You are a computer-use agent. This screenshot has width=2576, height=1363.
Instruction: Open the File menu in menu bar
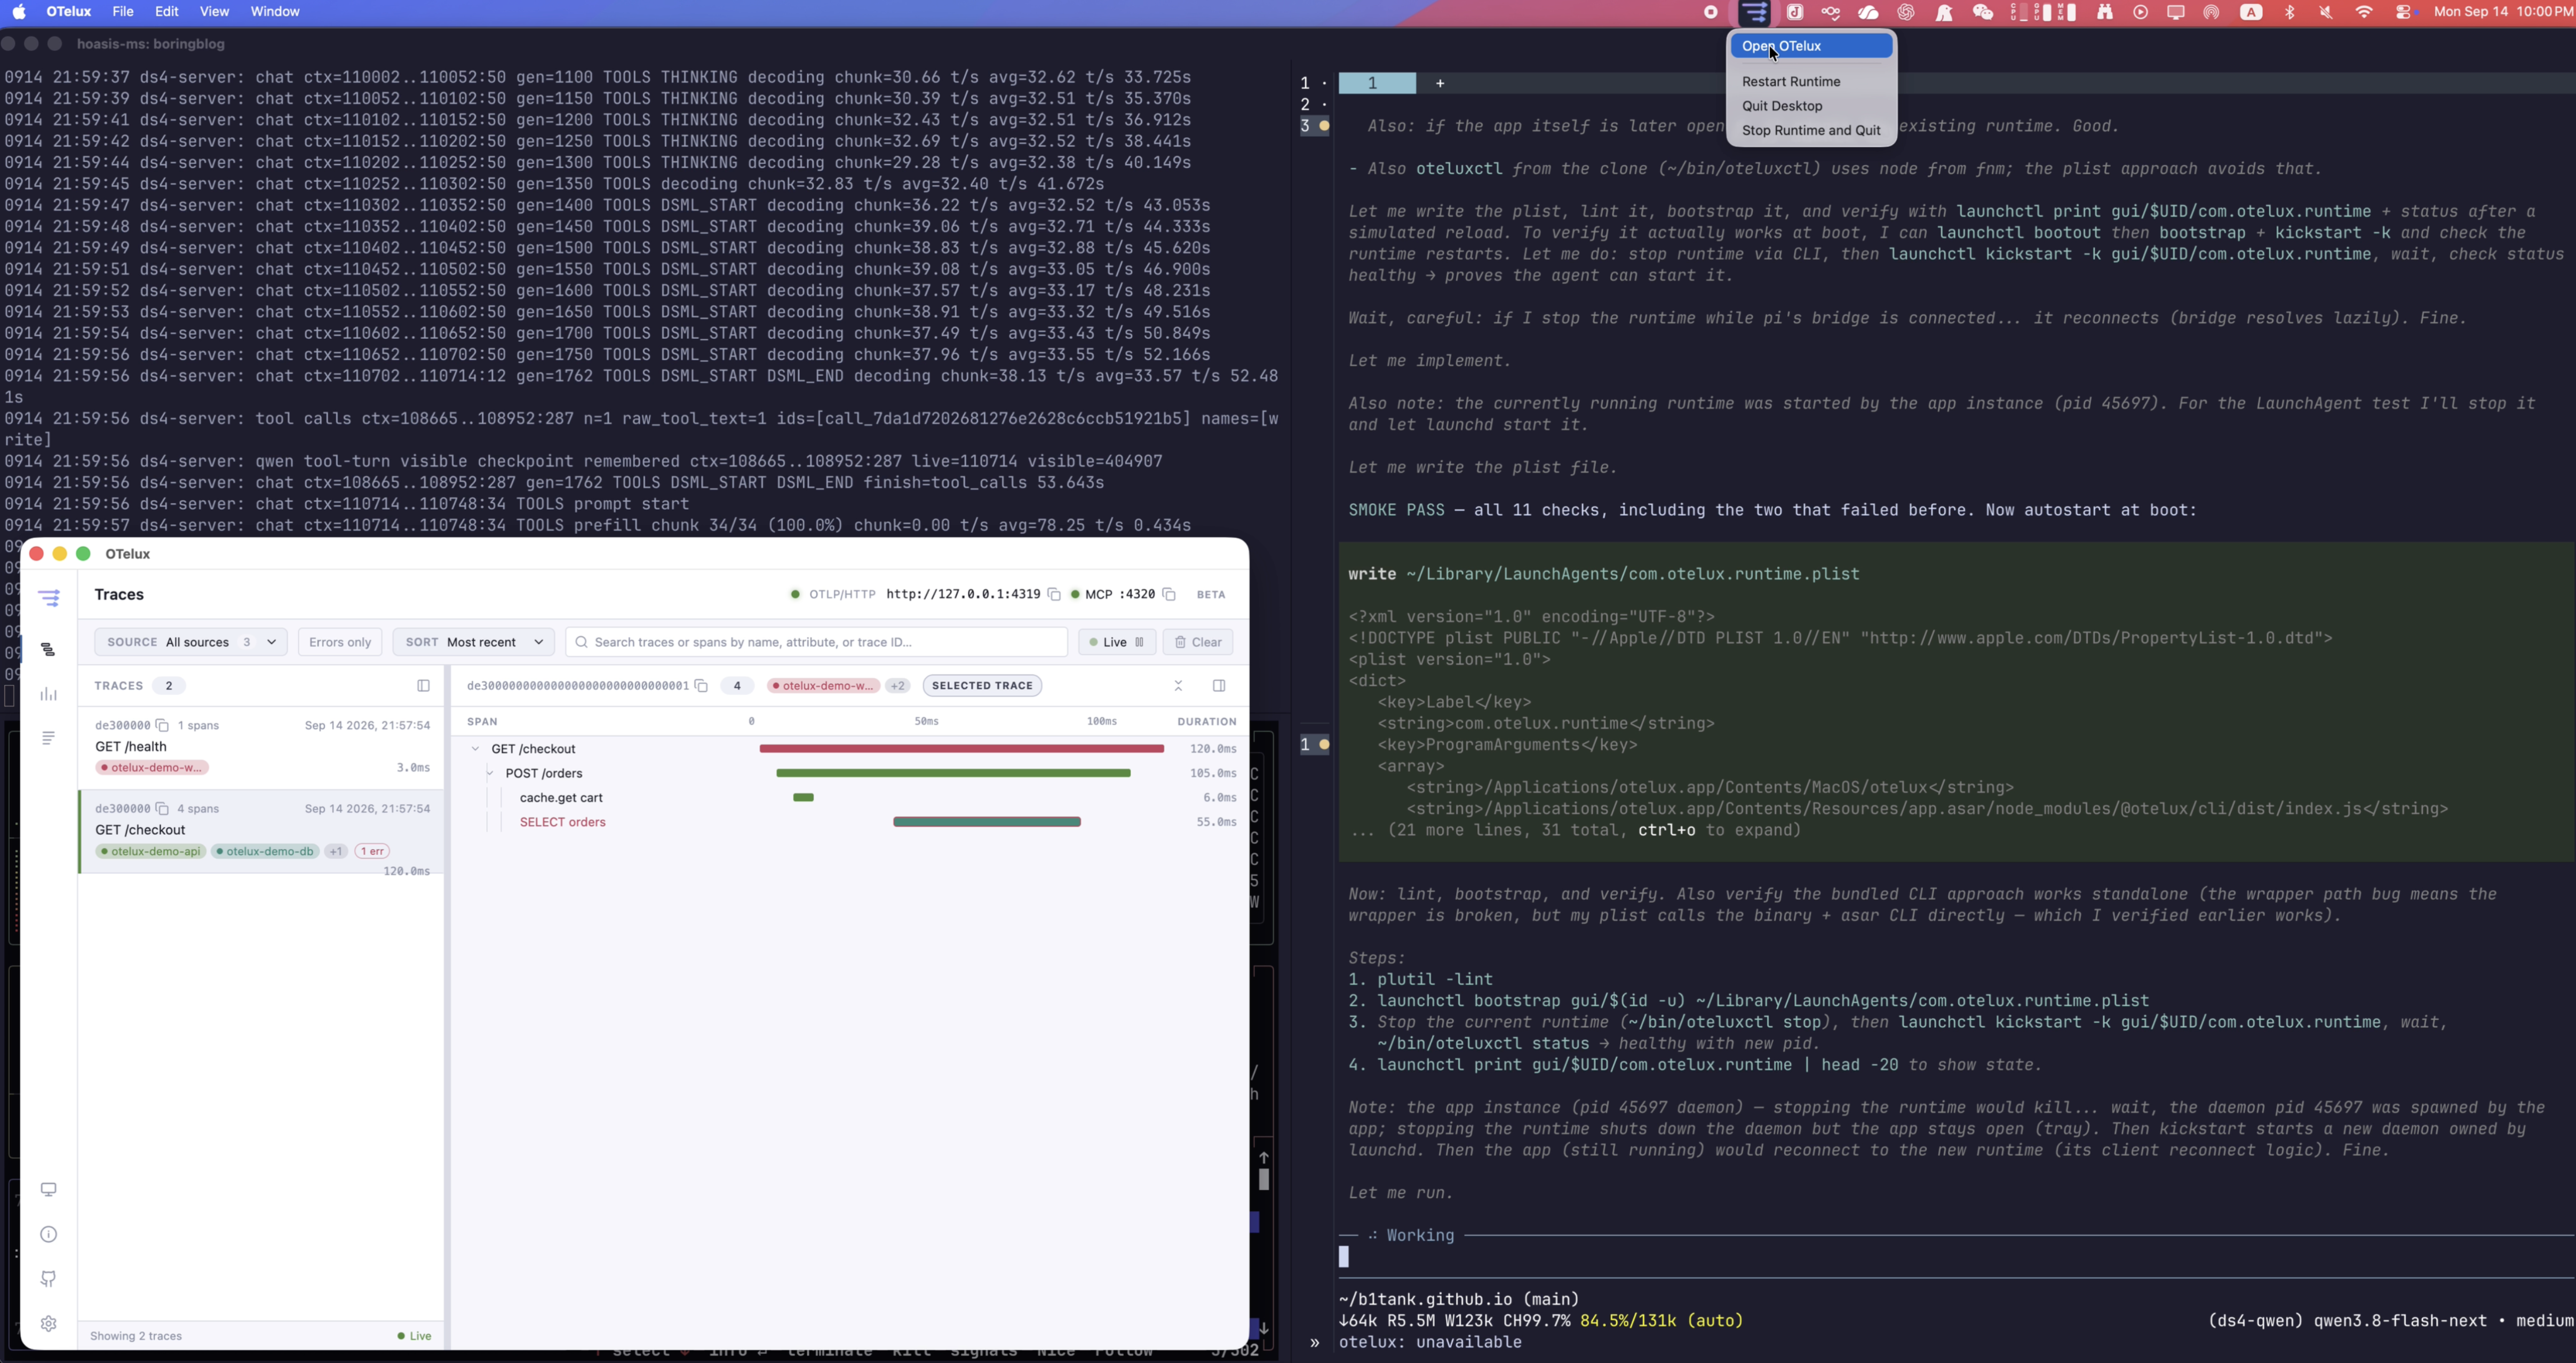click(123, 12)
